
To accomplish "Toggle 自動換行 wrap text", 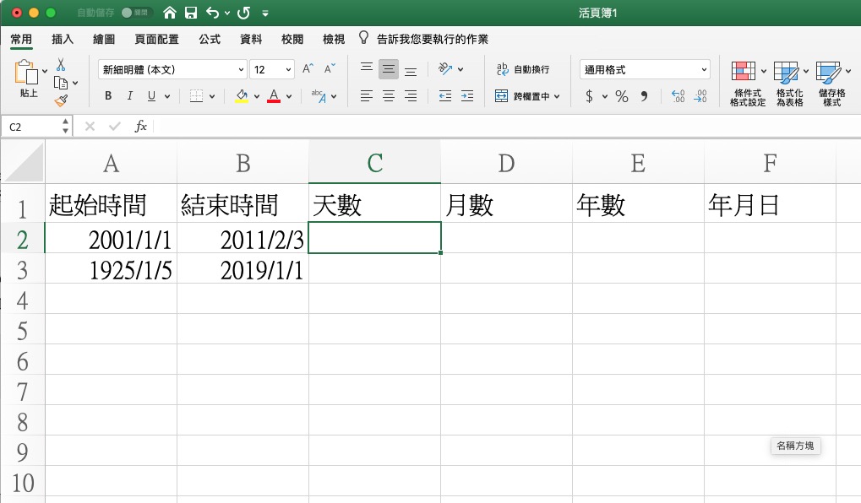I will pyautogui.click(x=522, y=69).
